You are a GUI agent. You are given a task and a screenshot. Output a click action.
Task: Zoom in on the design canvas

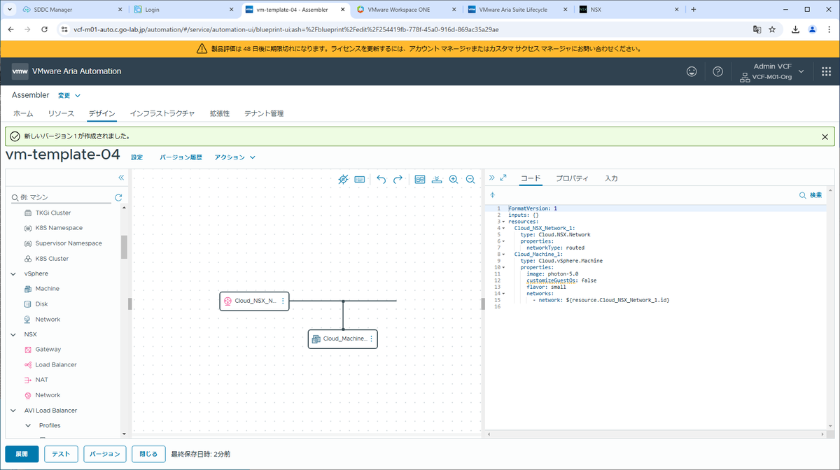click(x=454, y=179)
